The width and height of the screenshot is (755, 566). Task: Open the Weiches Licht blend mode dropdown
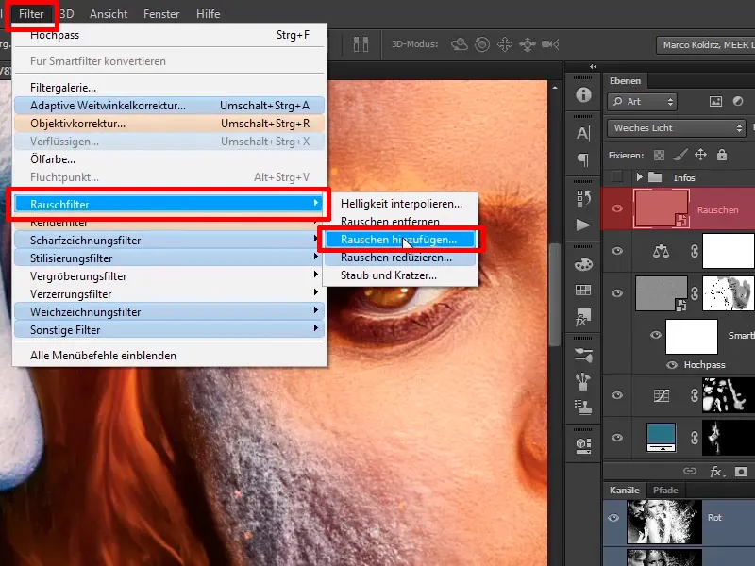click(x=677, y=128)
